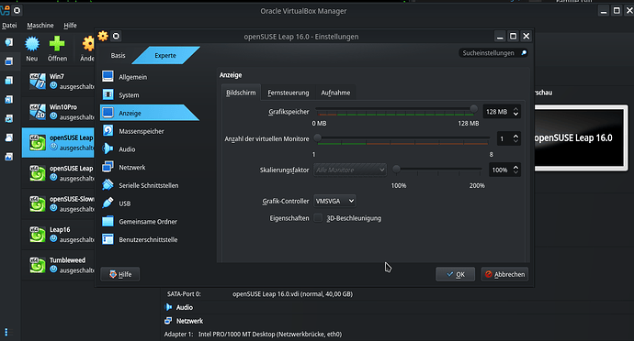Click the pin icon beside the settings gear
This screenshot has width=634, height=341.
pyautogui.click(x=116, y=37)
